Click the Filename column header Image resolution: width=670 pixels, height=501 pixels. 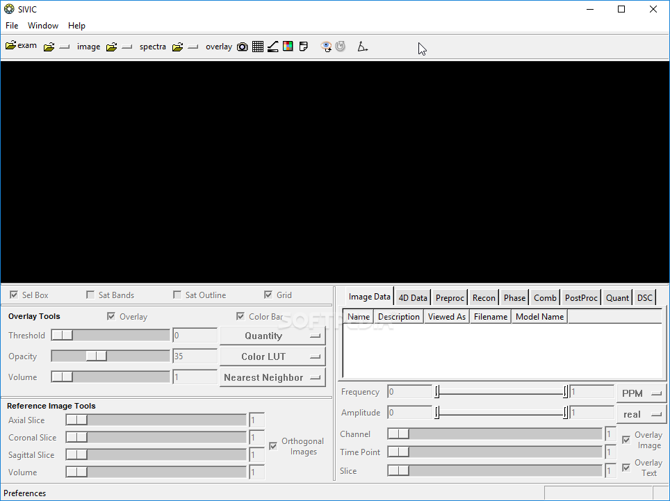coord(491,317)
